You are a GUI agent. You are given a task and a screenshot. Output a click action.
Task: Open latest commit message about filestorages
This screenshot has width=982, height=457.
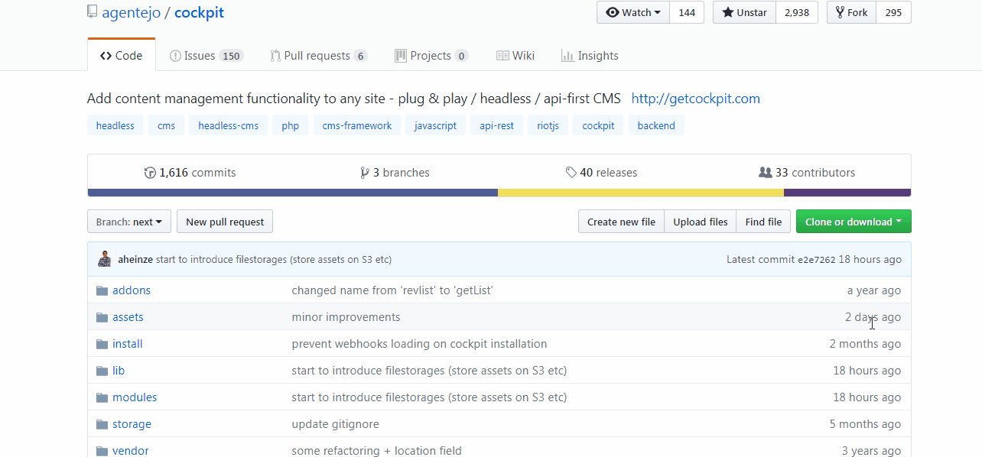click(274, 260)
